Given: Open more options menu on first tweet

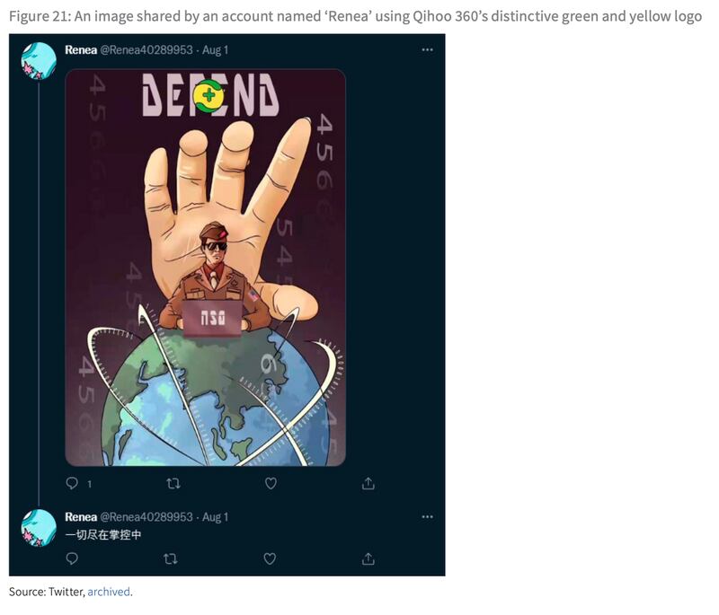Looking at the screenshot, I should click(x=428, y=49).
